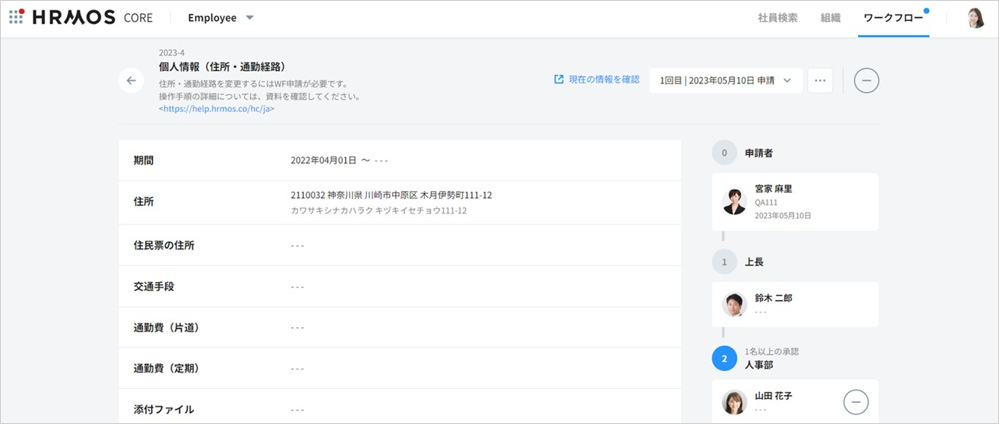Screen dimensions: 999x424
Task: Open the 組織 tab
Action: (x=831, y=18)
